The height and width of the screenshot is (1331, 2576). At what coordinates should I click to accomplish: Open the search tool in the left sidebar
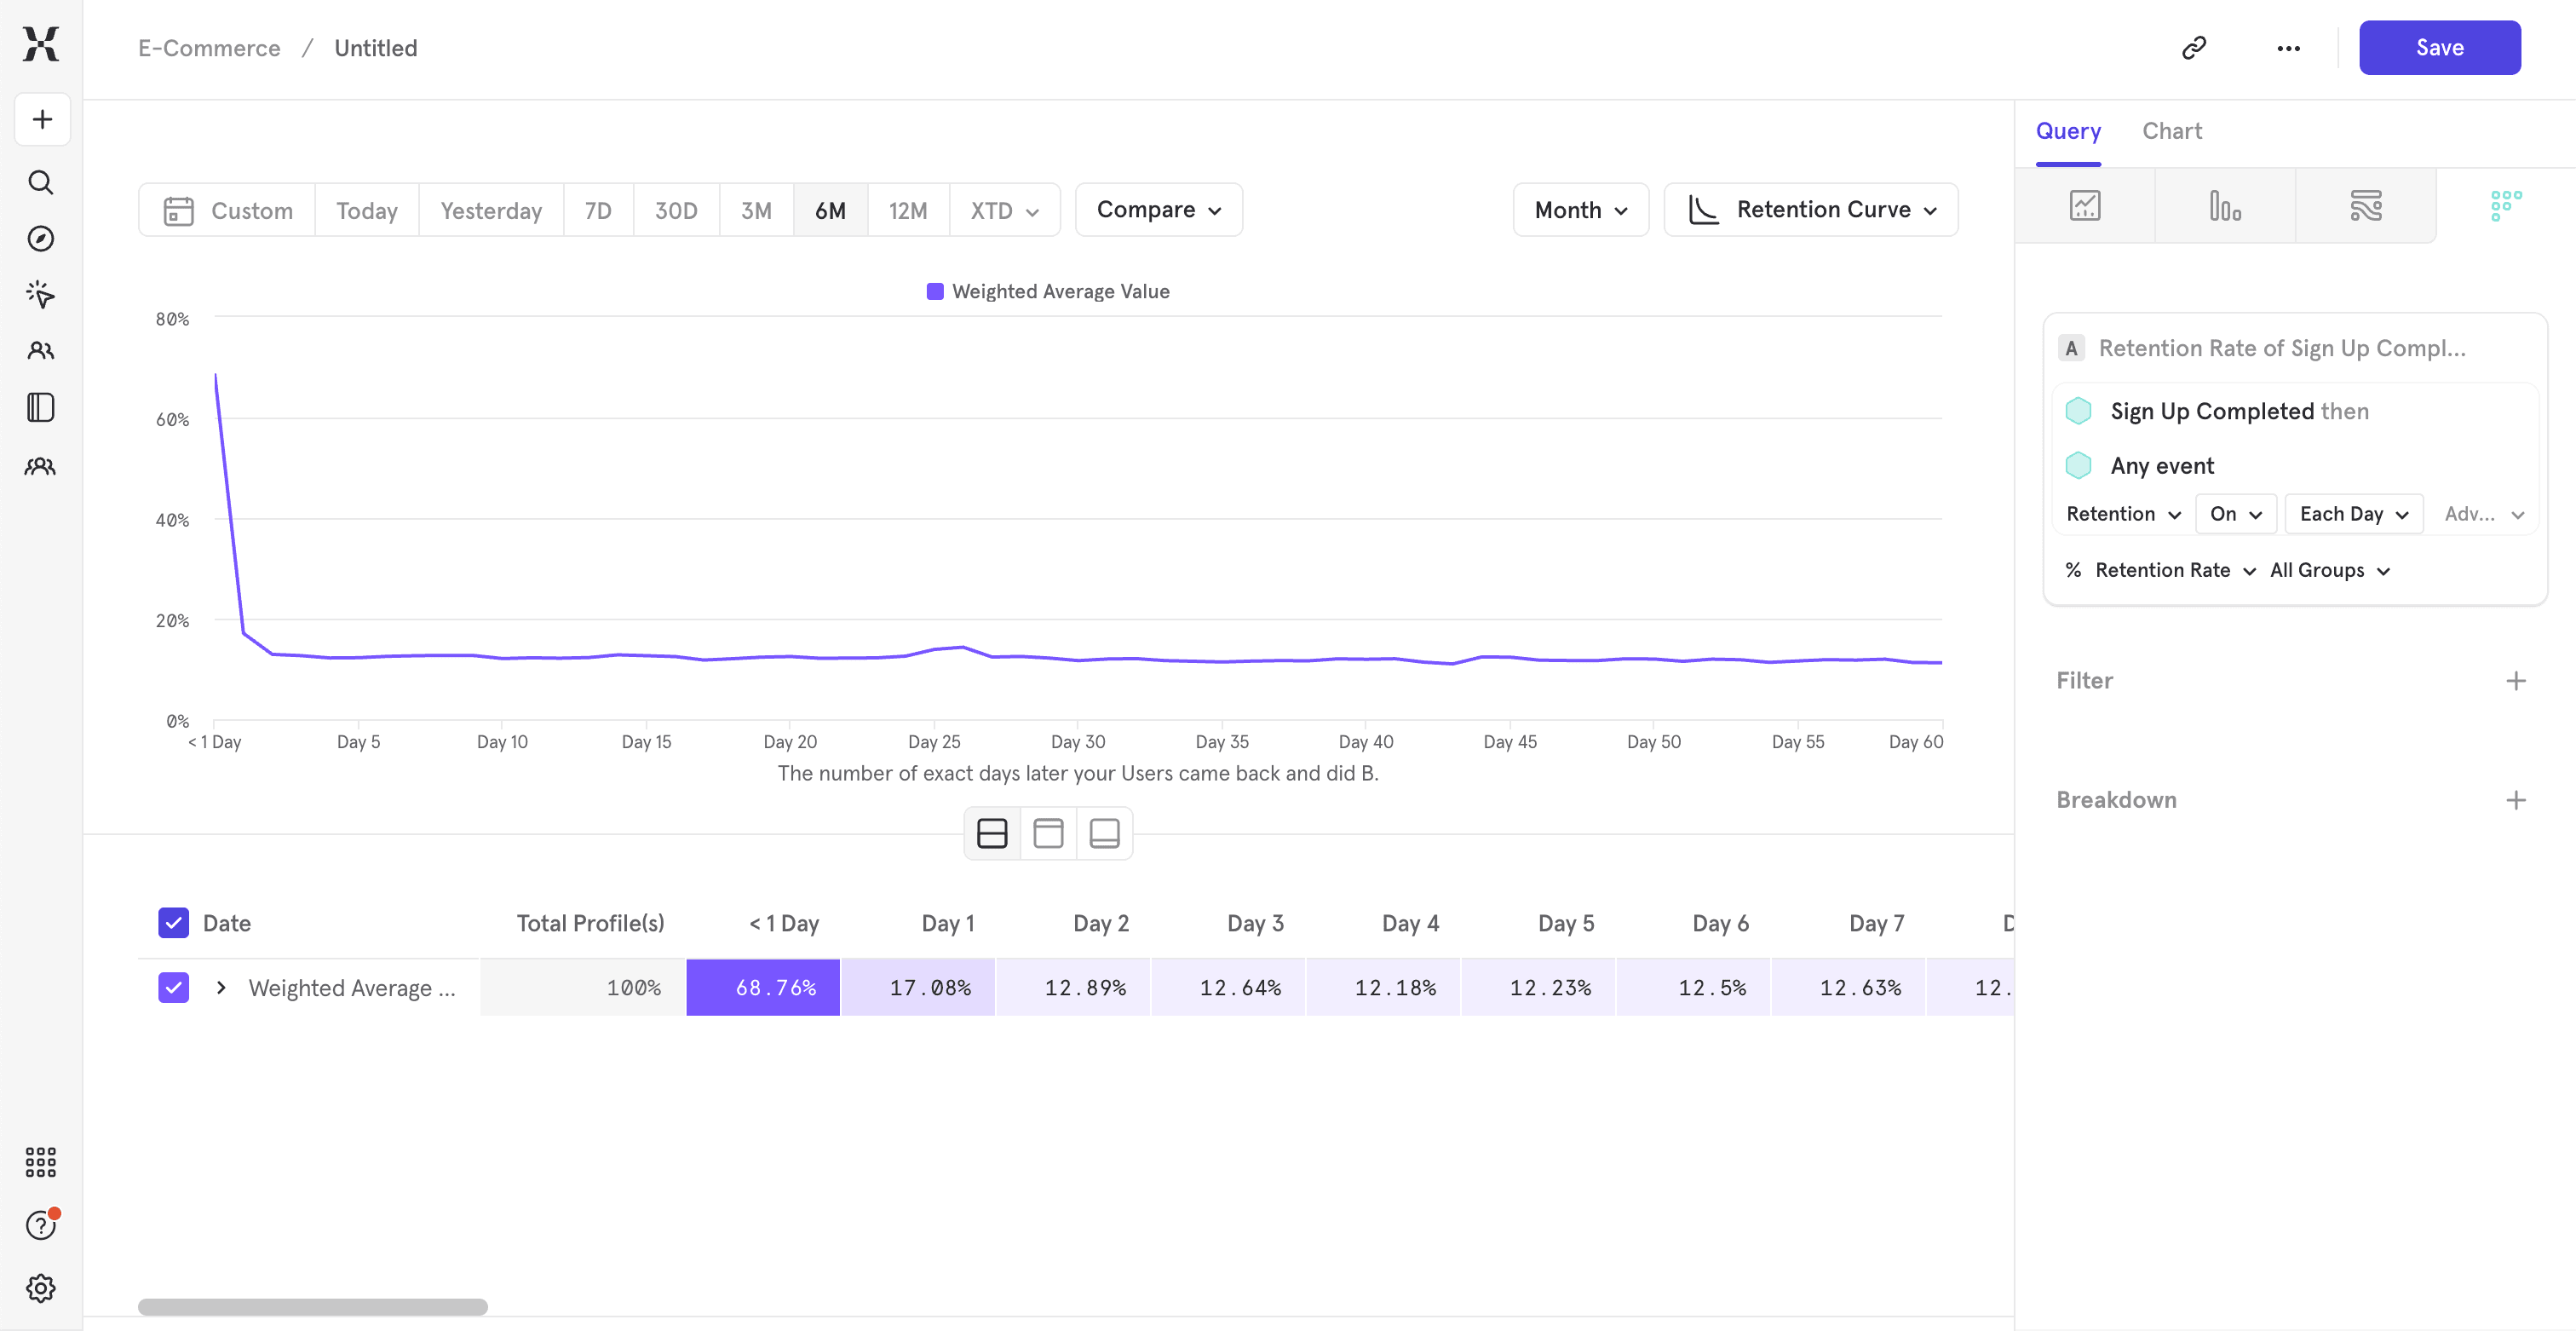click(x=40, y=182)
